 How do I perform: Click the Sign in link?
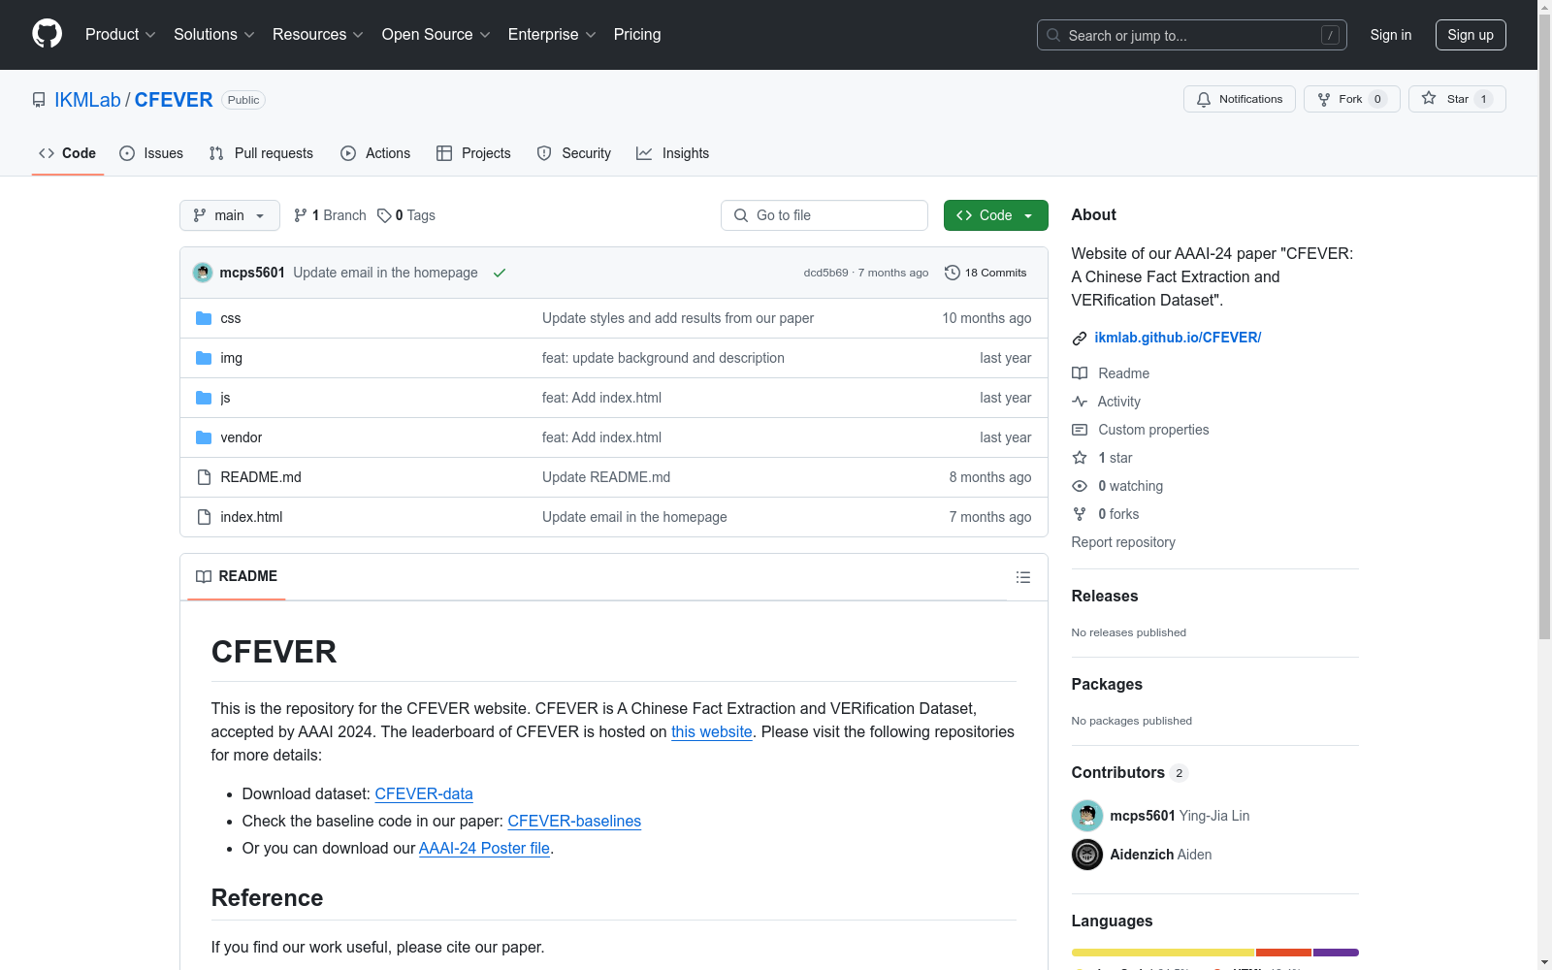click(1391, 35)
